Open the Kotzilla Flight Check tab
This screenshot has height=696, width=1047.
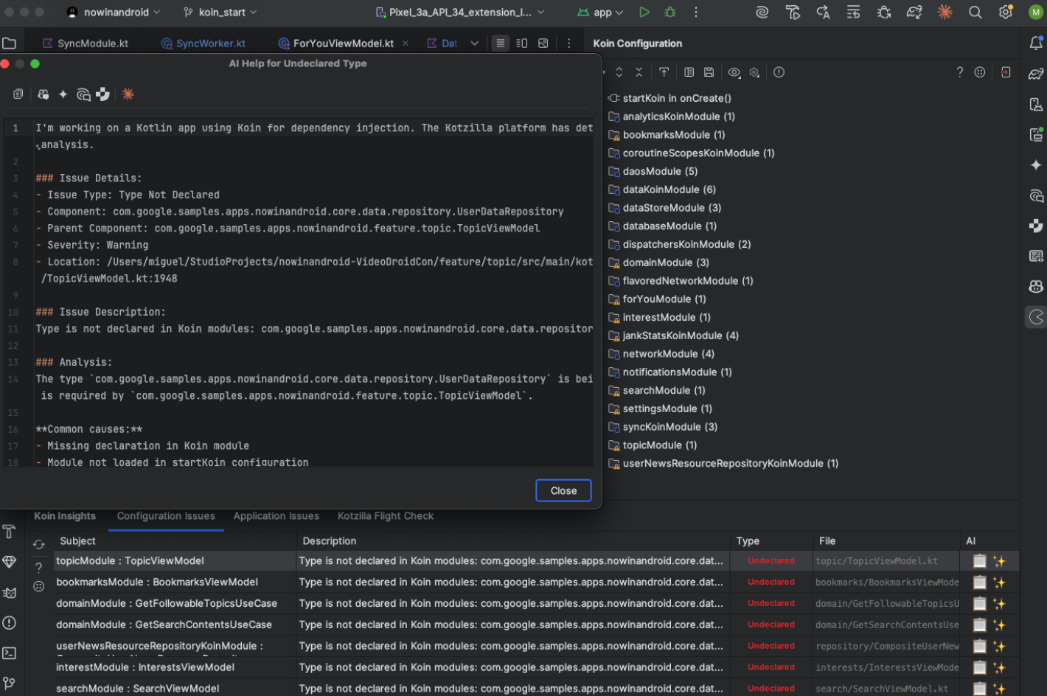(x=385, y=516)
